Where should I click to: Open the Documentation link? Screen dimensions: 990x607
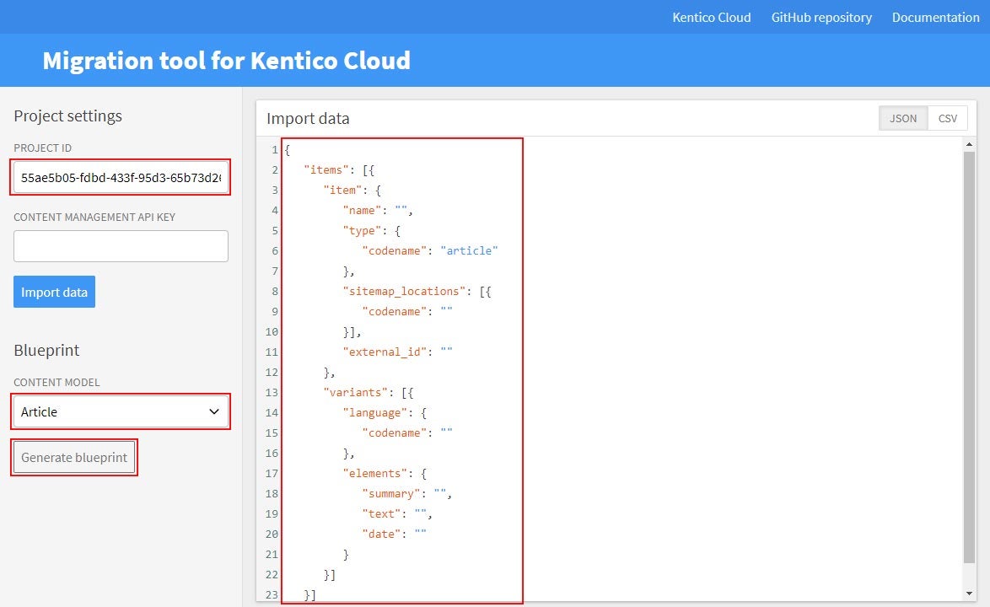click(936, 18)
